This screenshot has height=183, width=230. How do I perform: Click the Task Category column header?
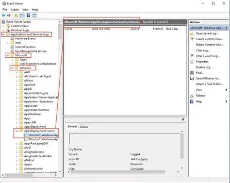172,29
